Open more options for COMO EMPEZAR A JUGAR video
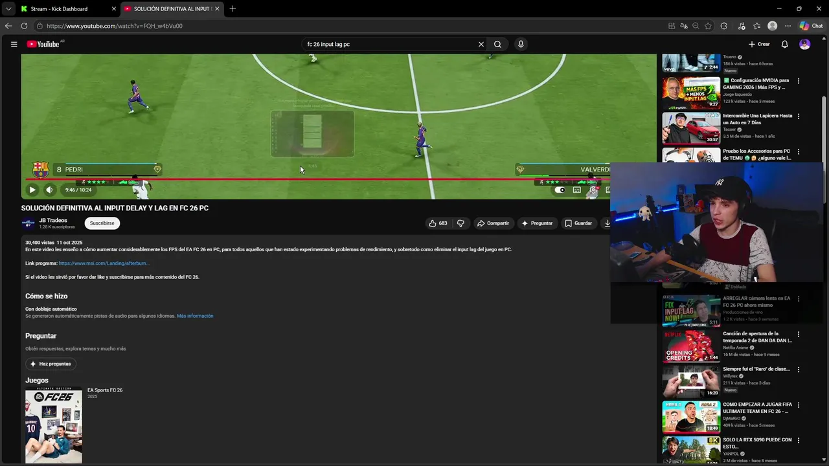This screenshot has height=466, width=829. 798,405
